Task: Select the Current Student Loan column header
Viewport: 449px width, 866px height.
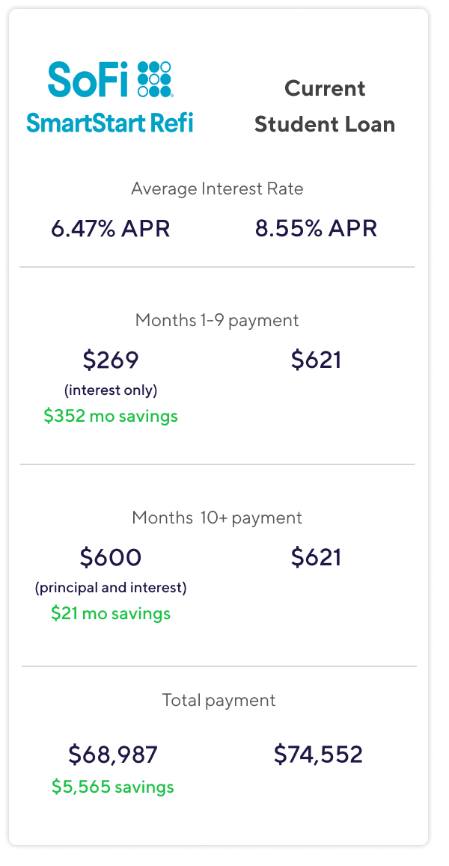Action: click(x=325, y=106)
